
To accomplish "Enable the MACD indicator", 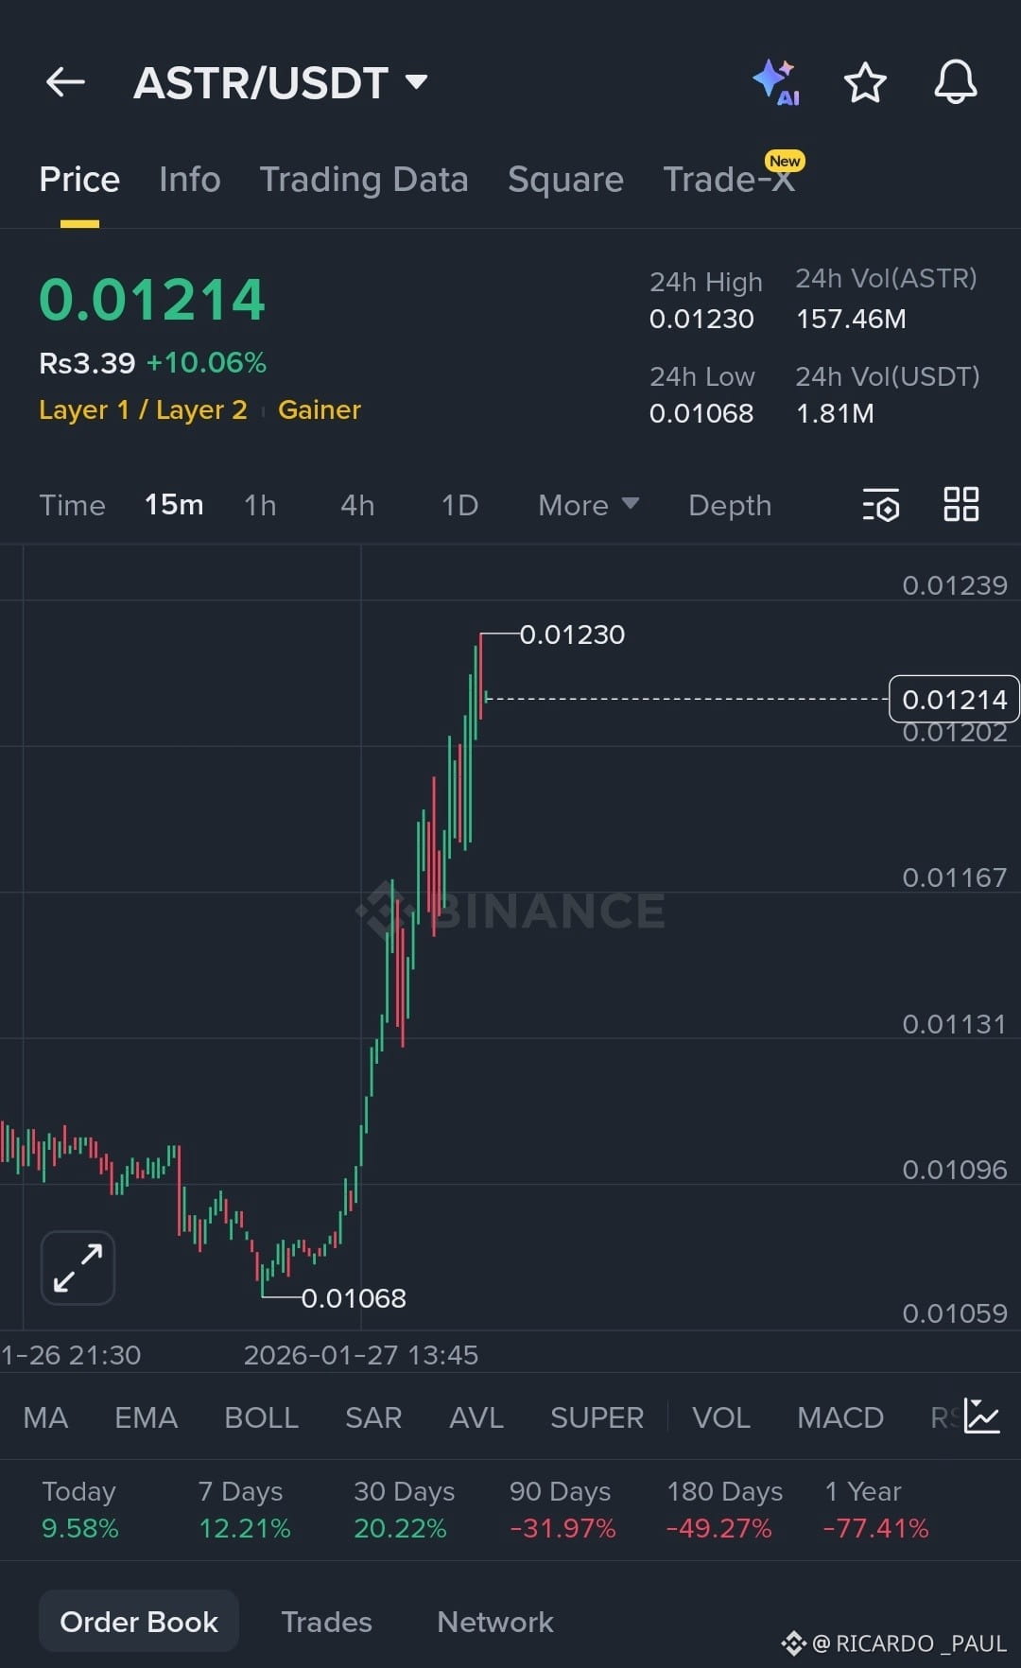I will 839,1416.
